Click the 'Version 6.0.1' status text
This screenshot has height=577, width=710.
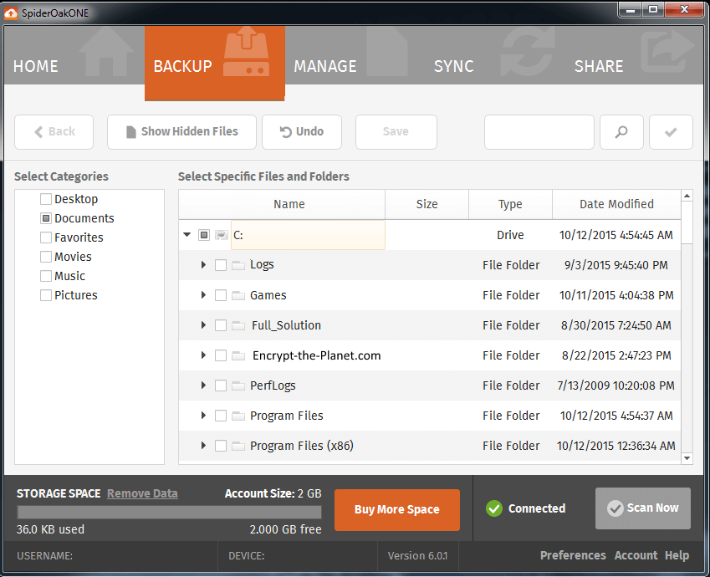tap(417, 556)
